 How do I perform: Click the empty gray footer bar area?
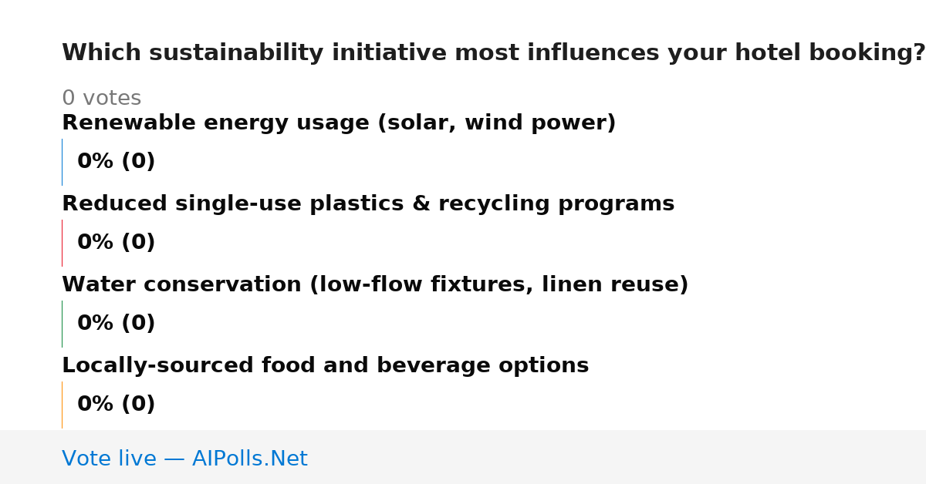[x=617, y=457]
